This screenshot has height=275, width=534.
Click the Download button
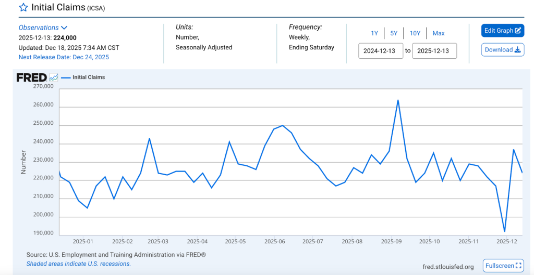(x=502, y=50)
